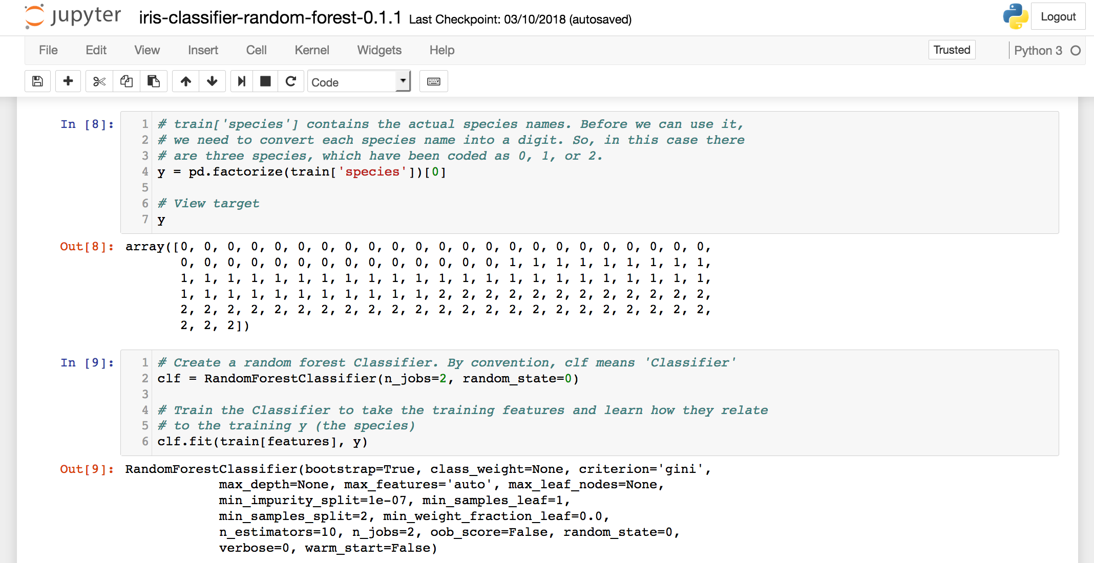
Task: Paste cells below icon
Action: [x=154, y=81]
